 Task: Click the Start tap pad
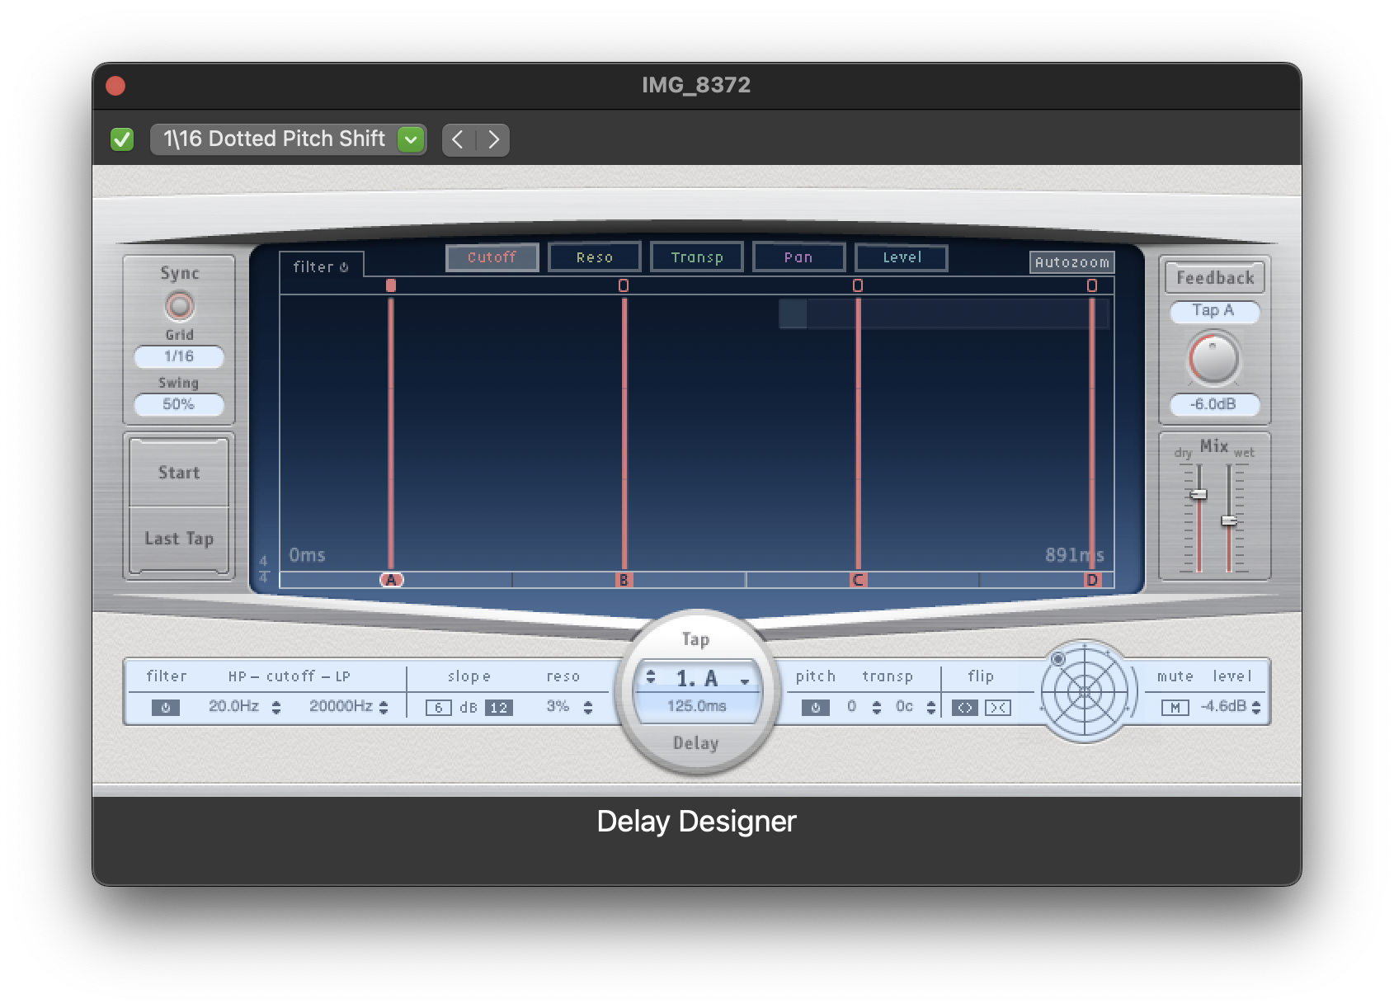(179, 473)
